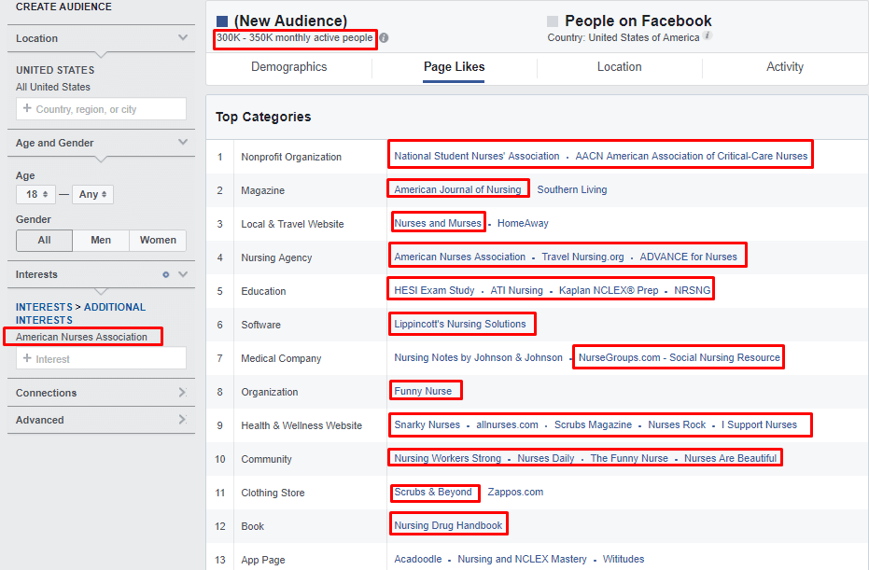Open the HESI Exam Study link

point(434,290)
